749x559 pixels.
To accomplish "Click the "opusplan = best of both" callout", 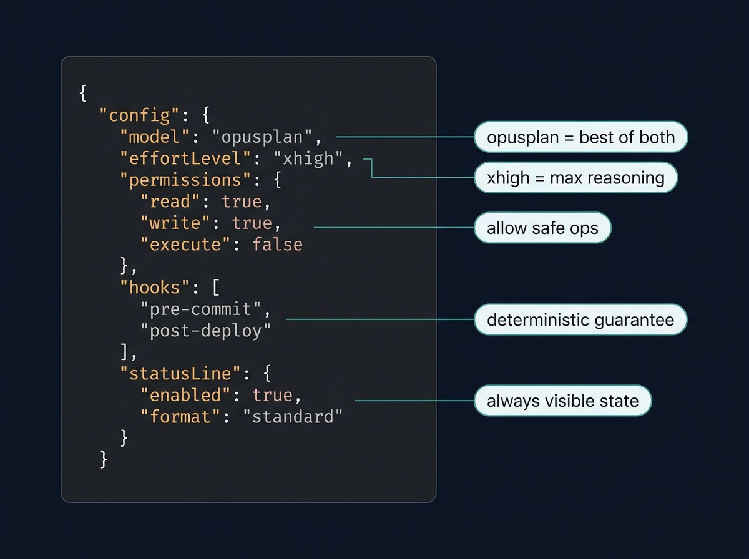I will point(580,137).
